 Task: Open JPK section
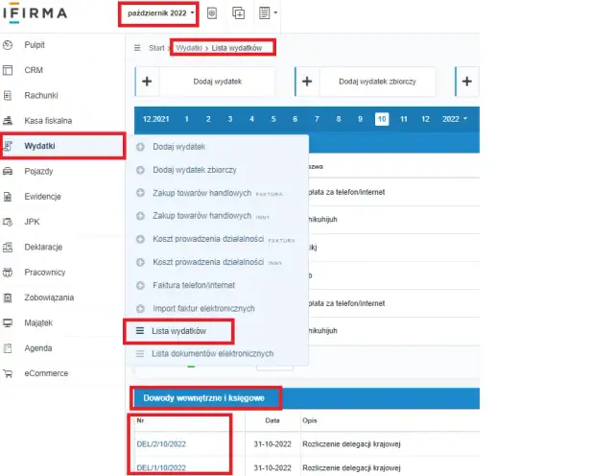pyautogui.click(x=32, y=222)
